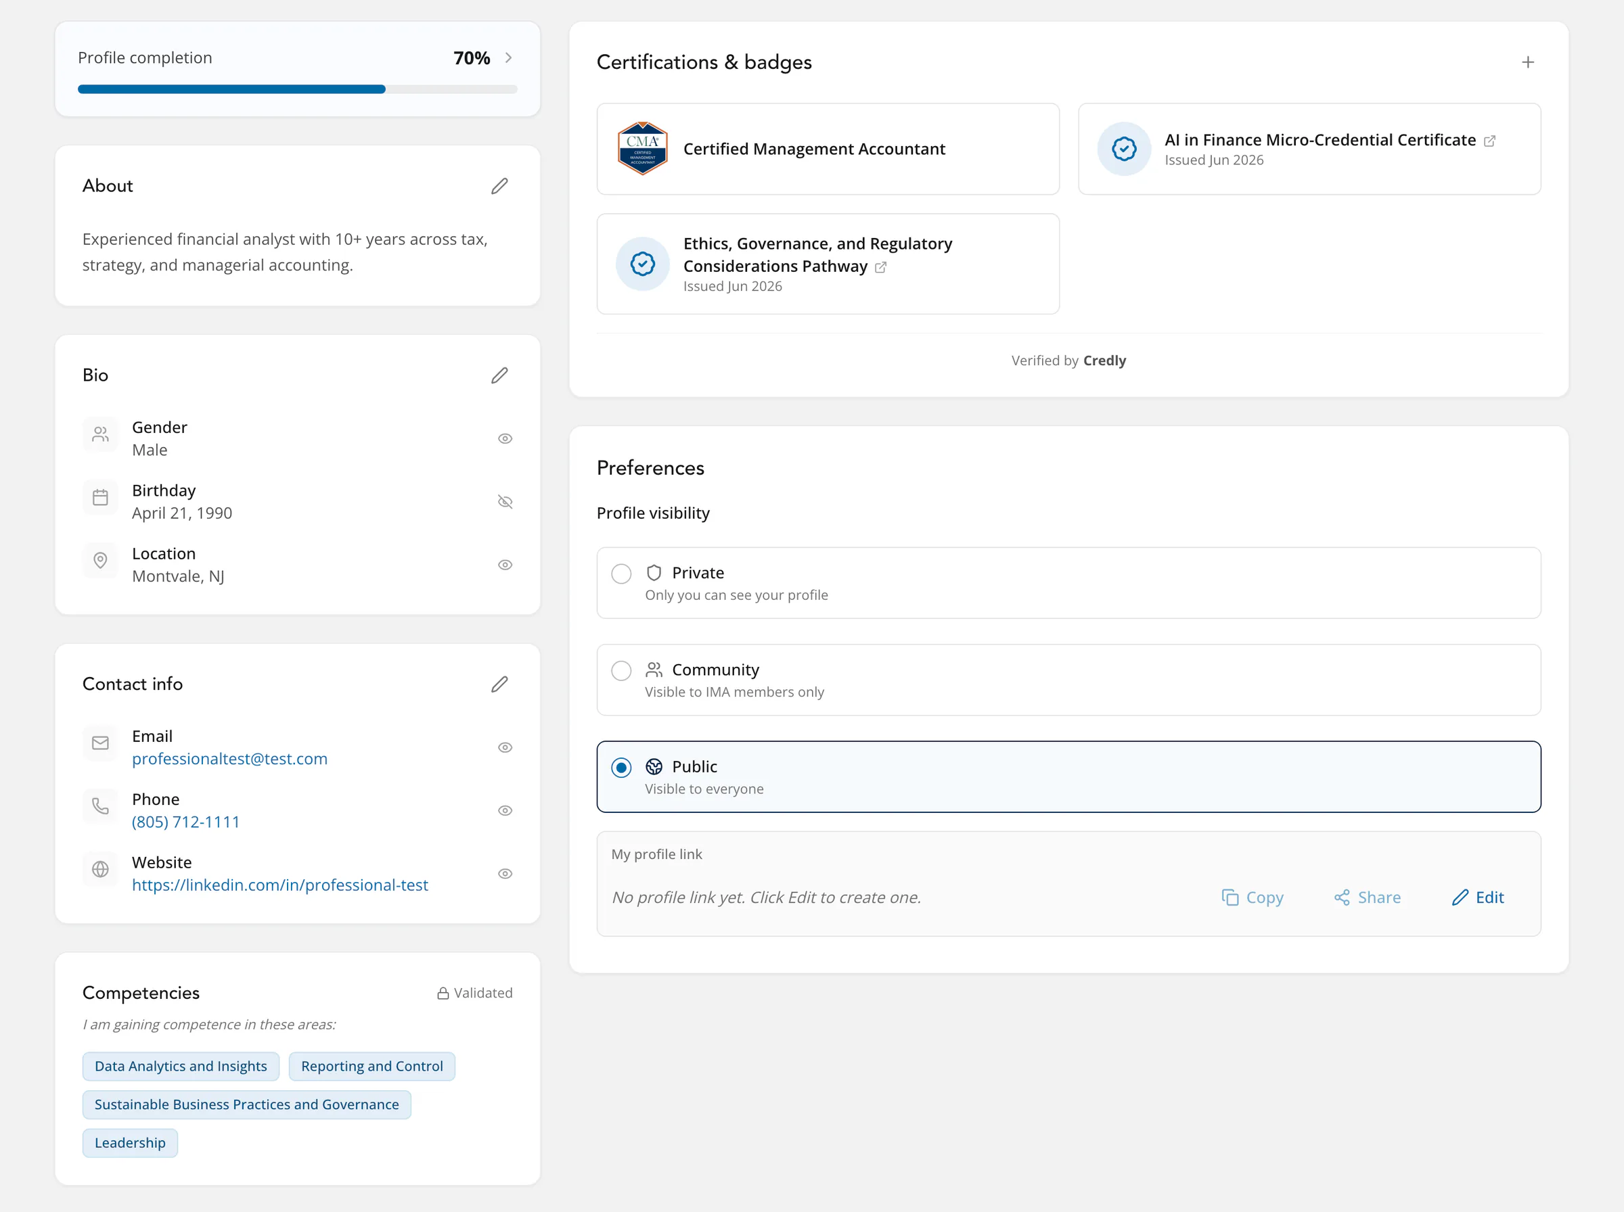Select Private profile visibility
This screenshot has height=1212, width=1624.
(1068, 582)
